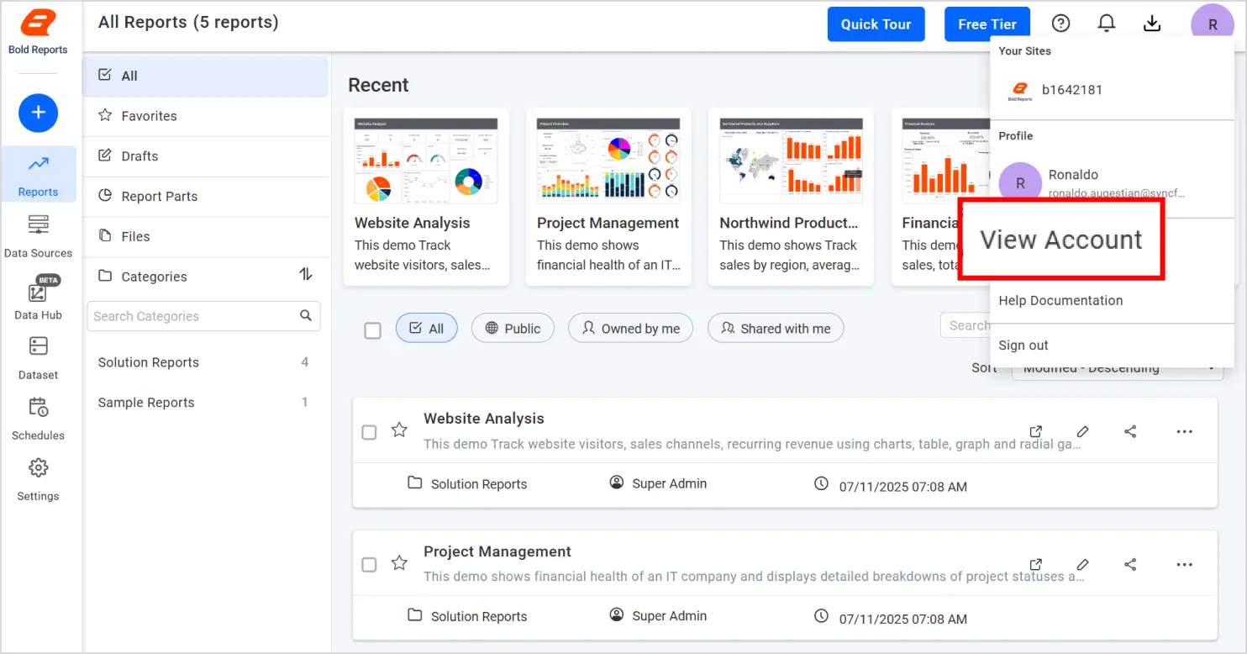Screen dimensions: 1247x654
Task: Select the All filter chip
Action: point(427,329)
